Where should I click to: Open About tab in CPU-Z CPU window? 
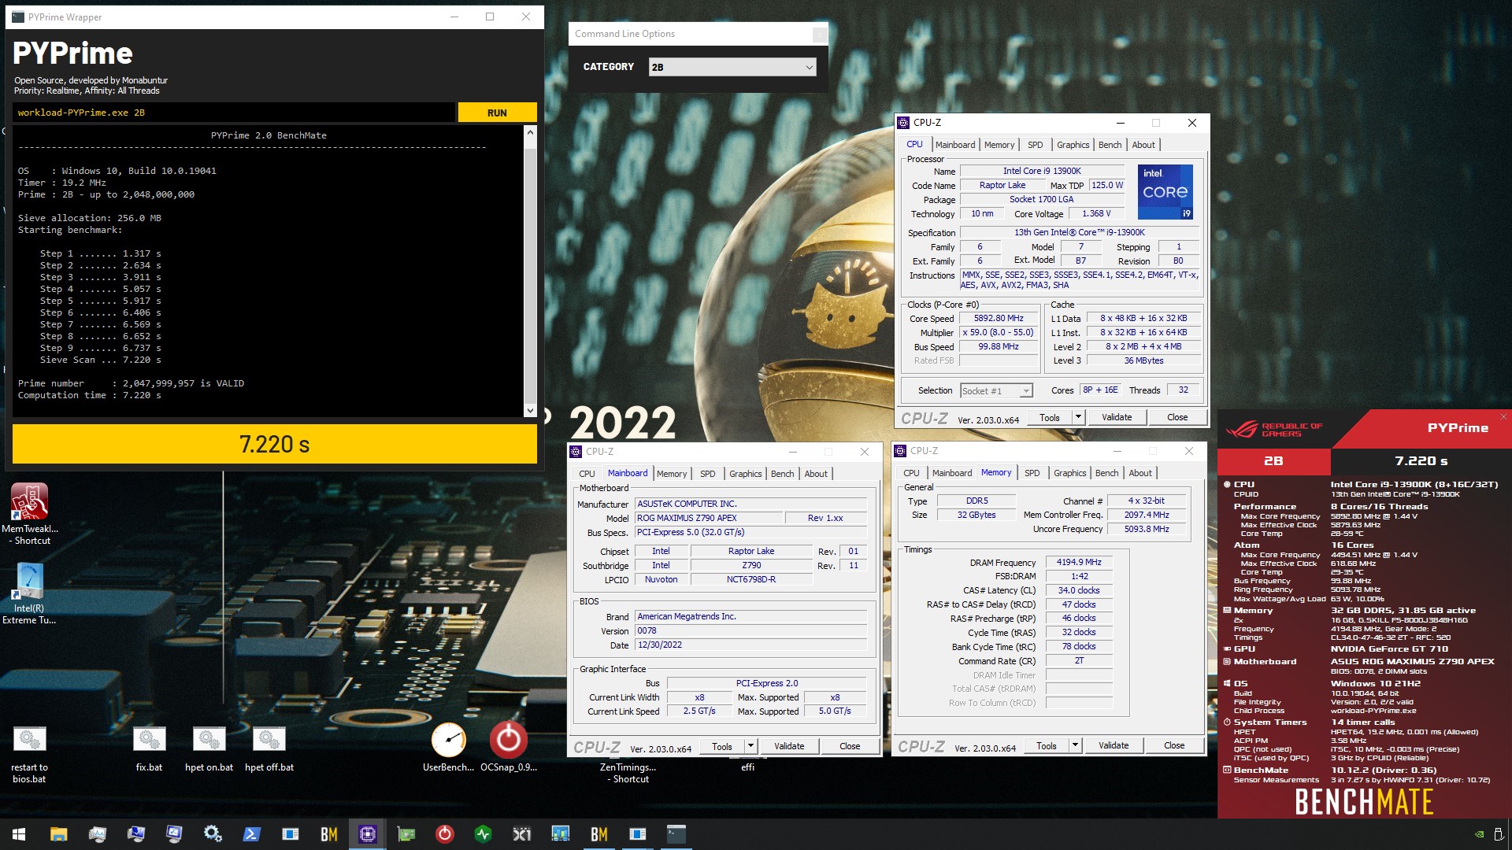(1143, 145)
